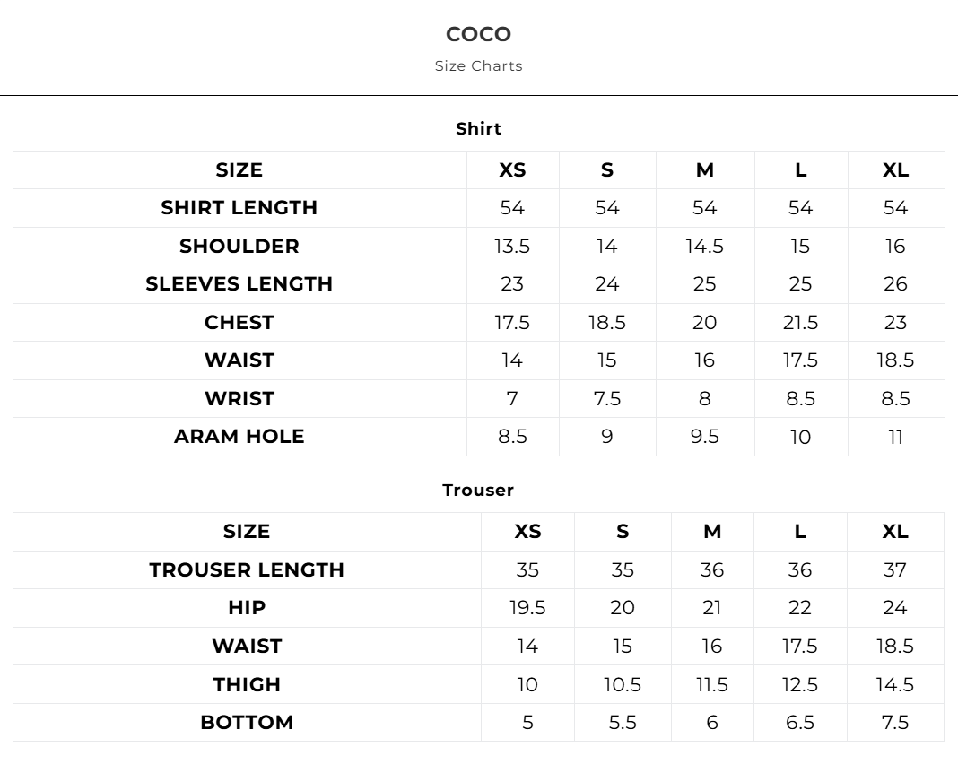Click the shirt CHEST value for size L
Screen dimensions: 958x773
pos(800,322)
